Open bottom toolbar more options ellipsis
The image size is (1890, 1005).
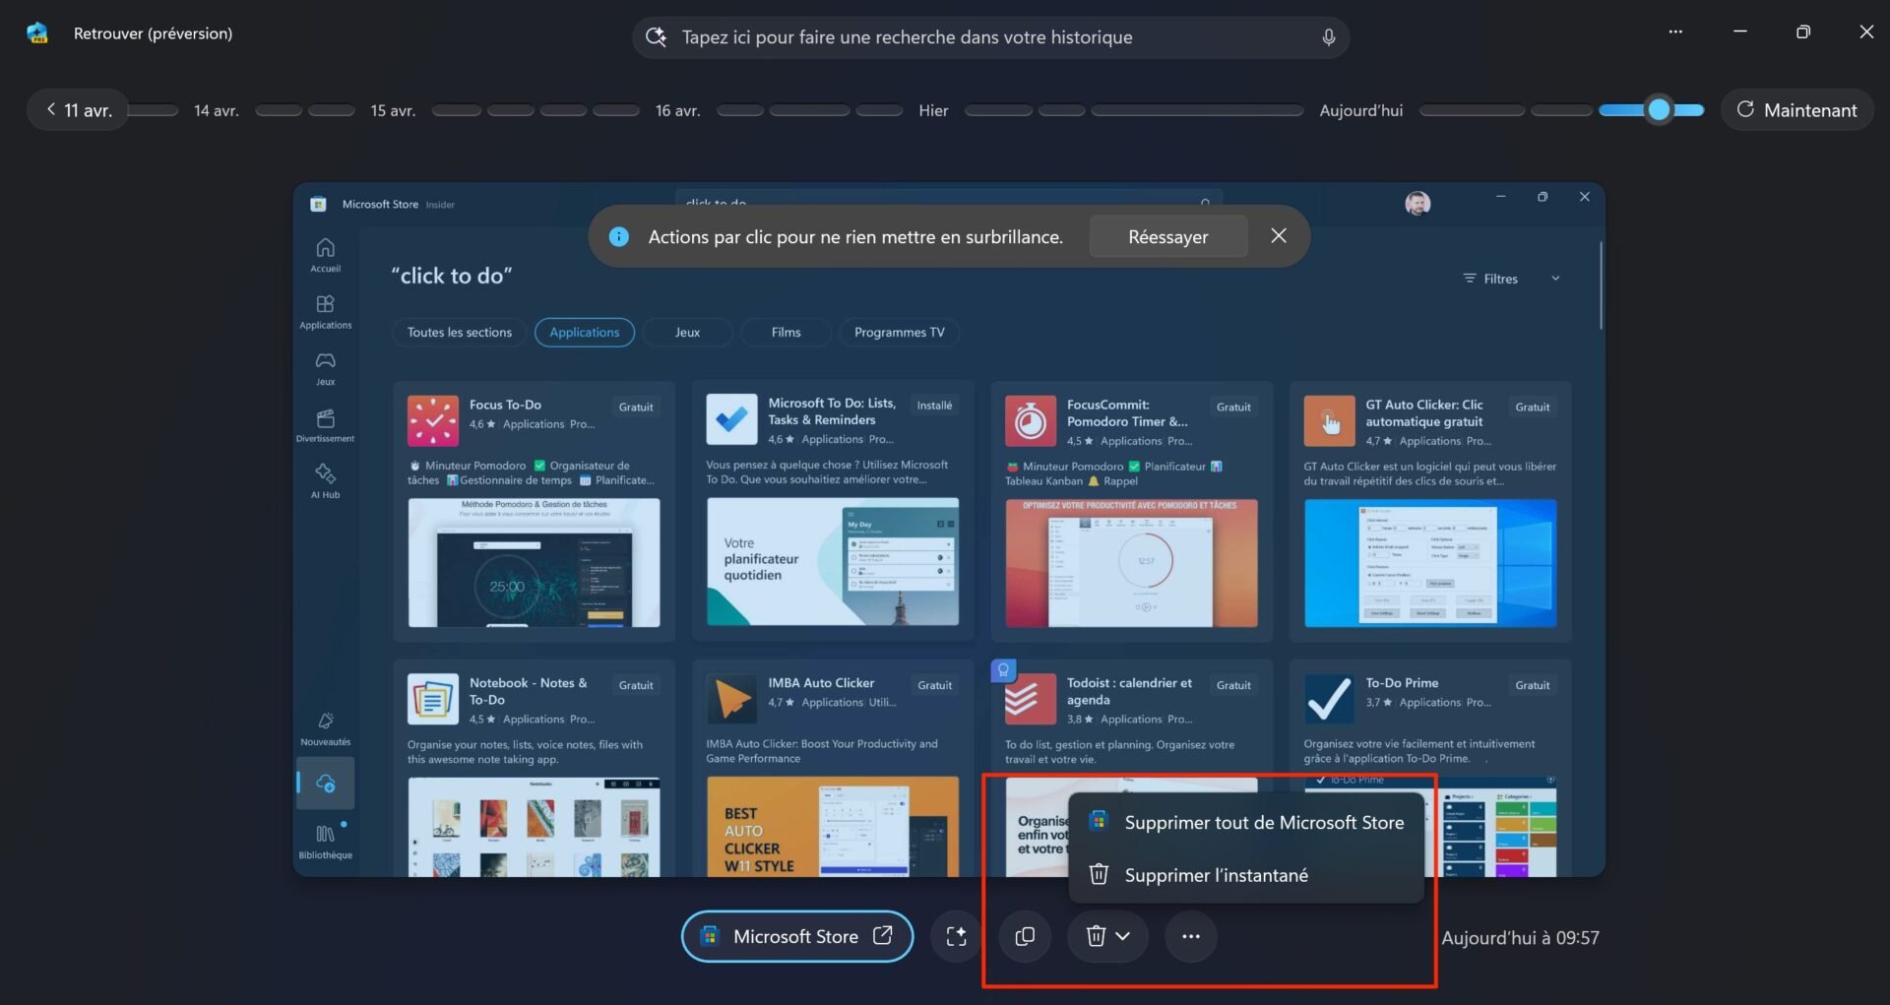coord(1190,936)
